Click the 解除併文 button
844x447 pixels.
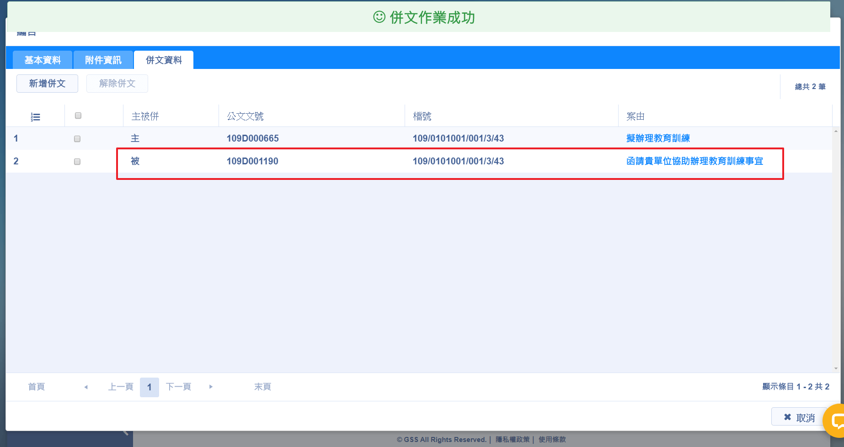point(117,84)
